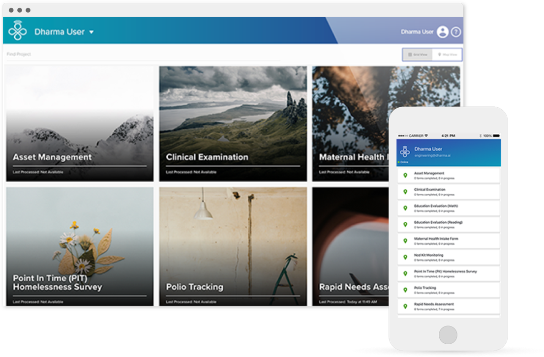Click the Dharma logo in the phone header
Screen dimensions: 544x357
pyautogui.click(x=405, y=151)
